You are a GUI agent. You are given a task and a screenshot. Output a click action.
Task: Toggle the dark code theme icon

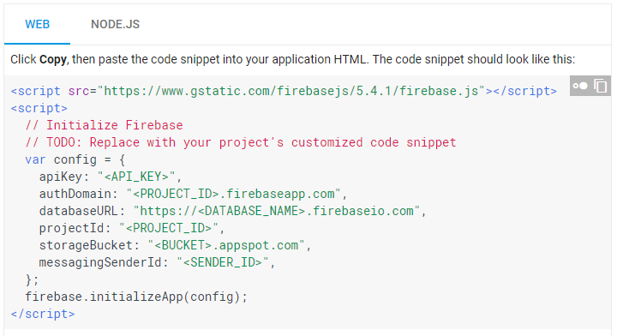580,86
